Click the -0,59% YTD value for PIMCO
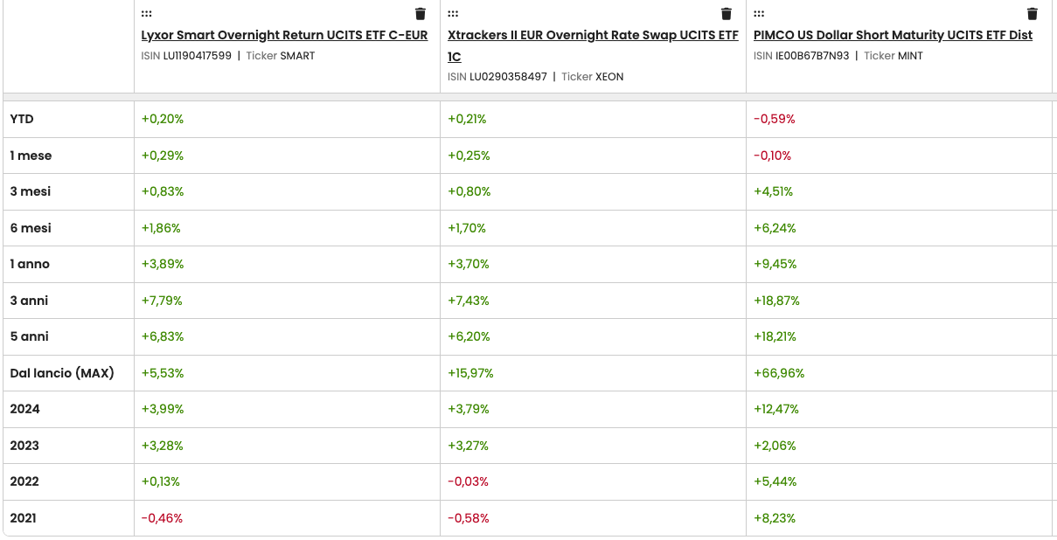Screen dimensions: 1057x540 [773, 118]
